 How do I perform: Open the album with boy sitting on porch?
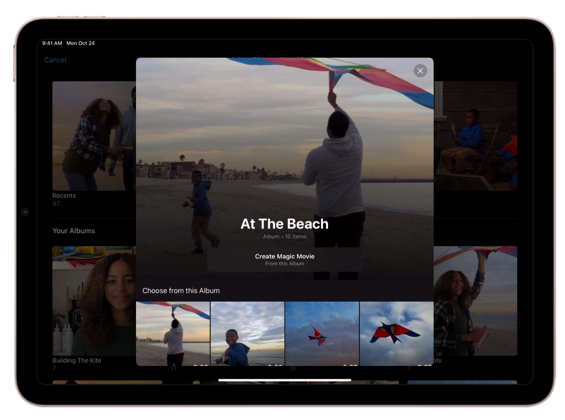[x=475, y=136]
